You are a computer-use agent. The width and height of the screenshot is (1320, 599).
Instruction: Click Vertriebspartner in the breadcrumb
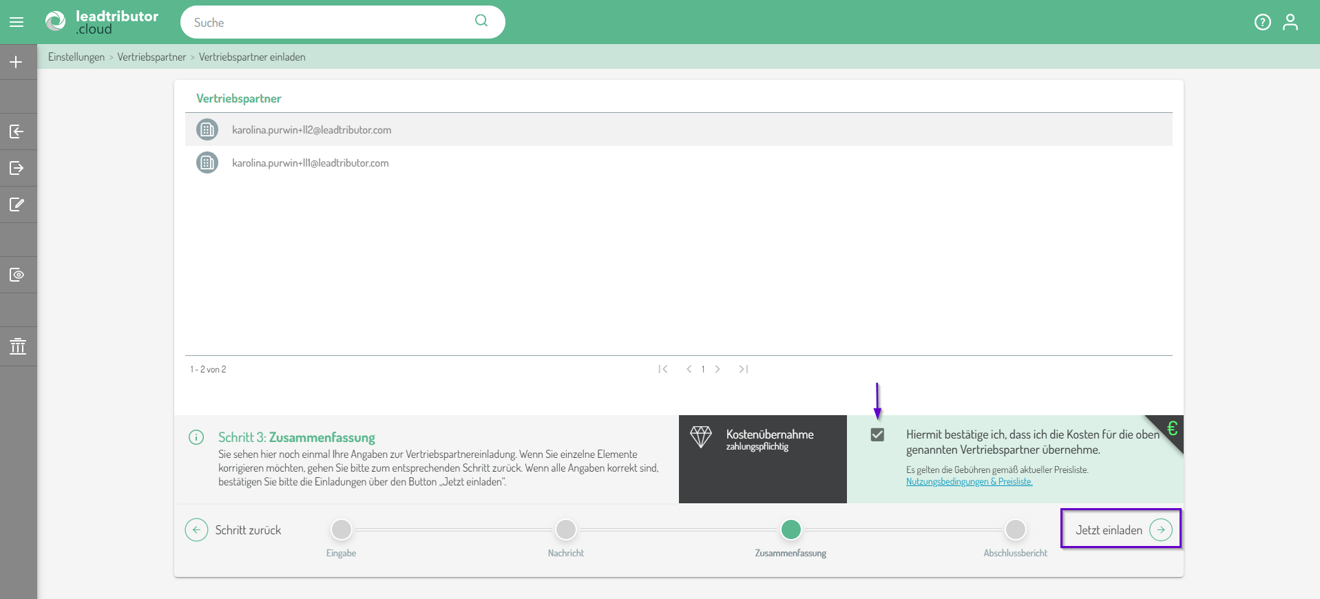151,57
